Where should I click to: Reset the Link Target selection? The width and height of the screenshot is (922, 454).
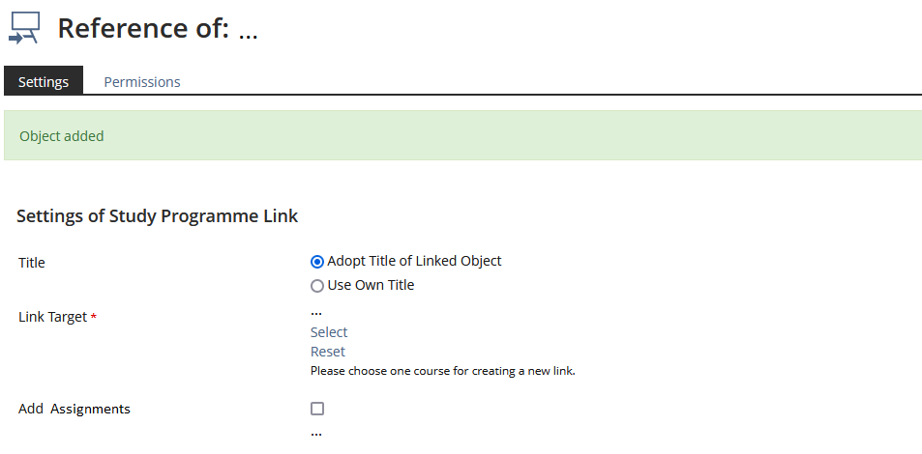[x=328, y=352]
